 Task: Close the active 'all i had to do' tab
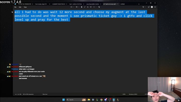(x=118, y=4)
